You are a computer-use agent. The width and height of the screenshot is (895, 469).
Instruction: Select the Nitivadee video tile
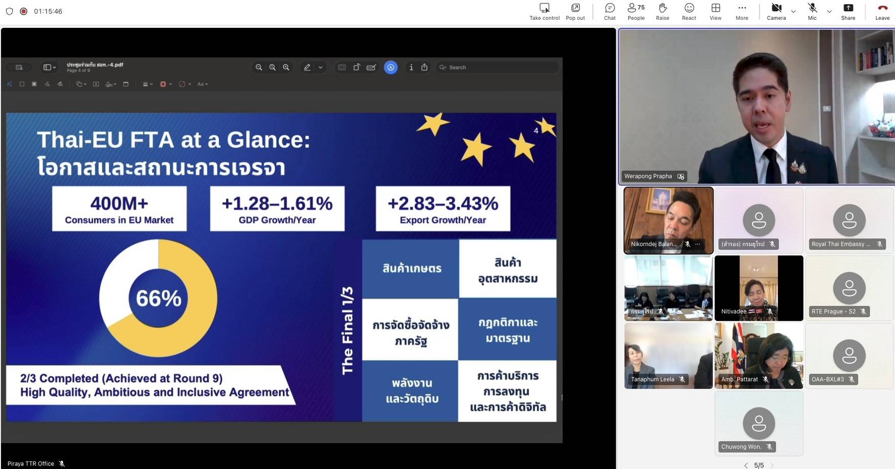(759, 288)
